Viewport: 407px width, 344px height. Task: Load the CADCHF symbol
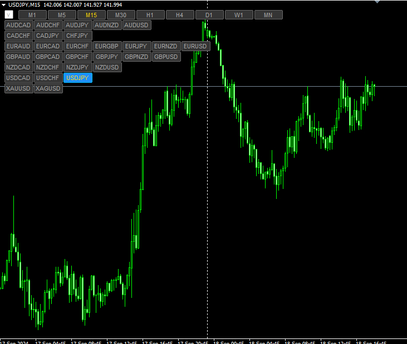(19, 36)
